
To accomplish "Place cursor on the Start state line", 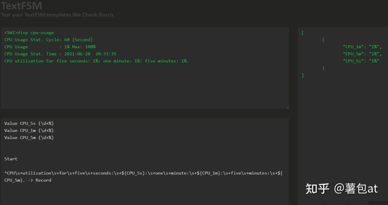I will 11,159.
